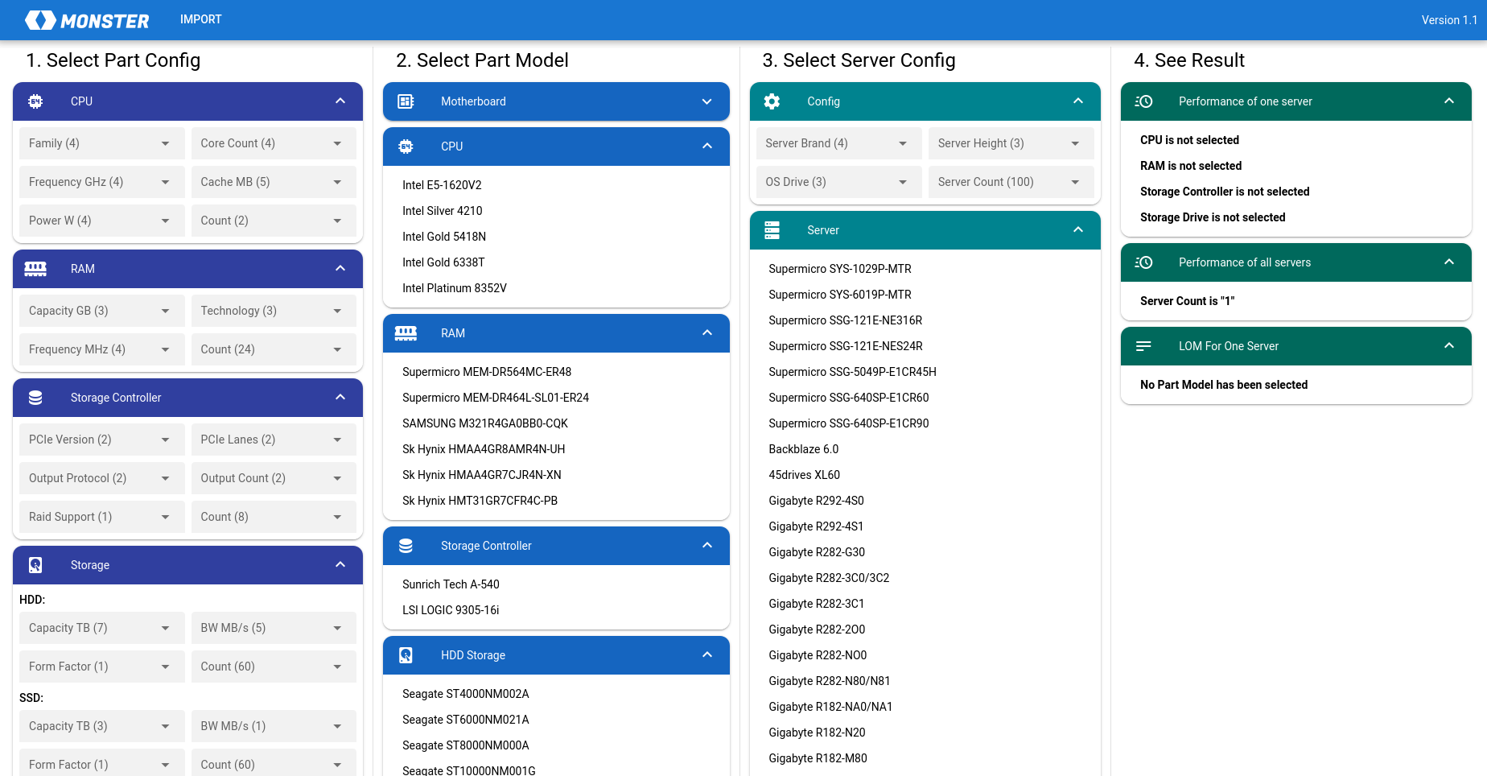Click the Motherboard icon in Part Model
This screenshot has width=1487, height=776.
click(x=406, y=101)
